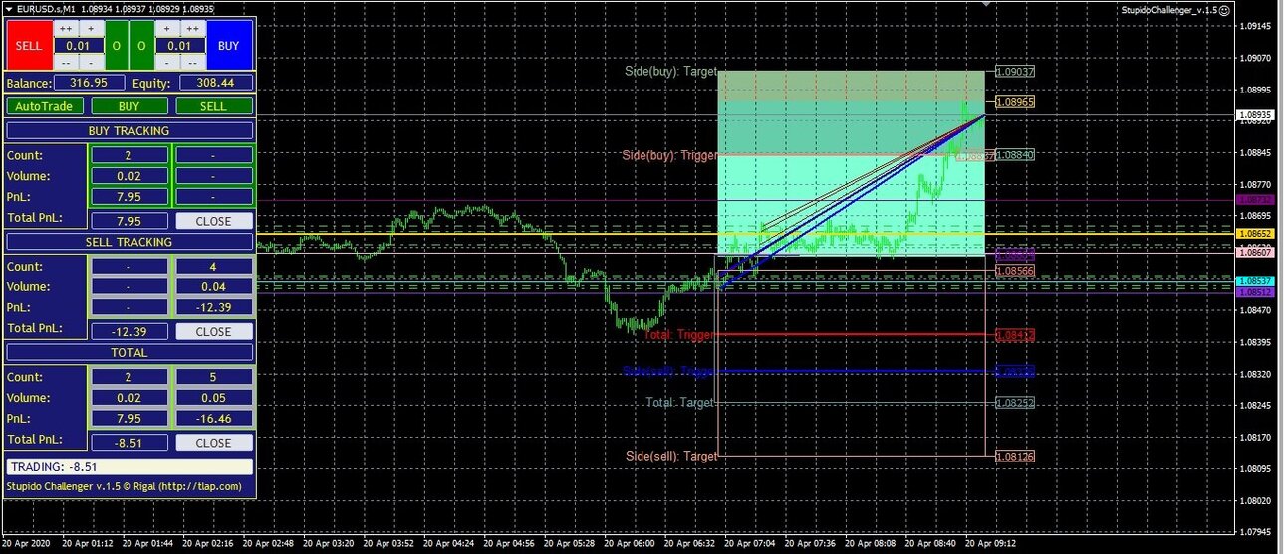Click the red Total: Trigger chart label
1285x554 pixels.
tap(679, 335)
